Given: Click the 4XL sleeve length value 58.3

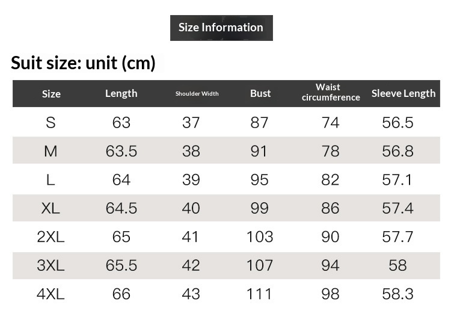Looking at the screenshot, I should point(397,294).
